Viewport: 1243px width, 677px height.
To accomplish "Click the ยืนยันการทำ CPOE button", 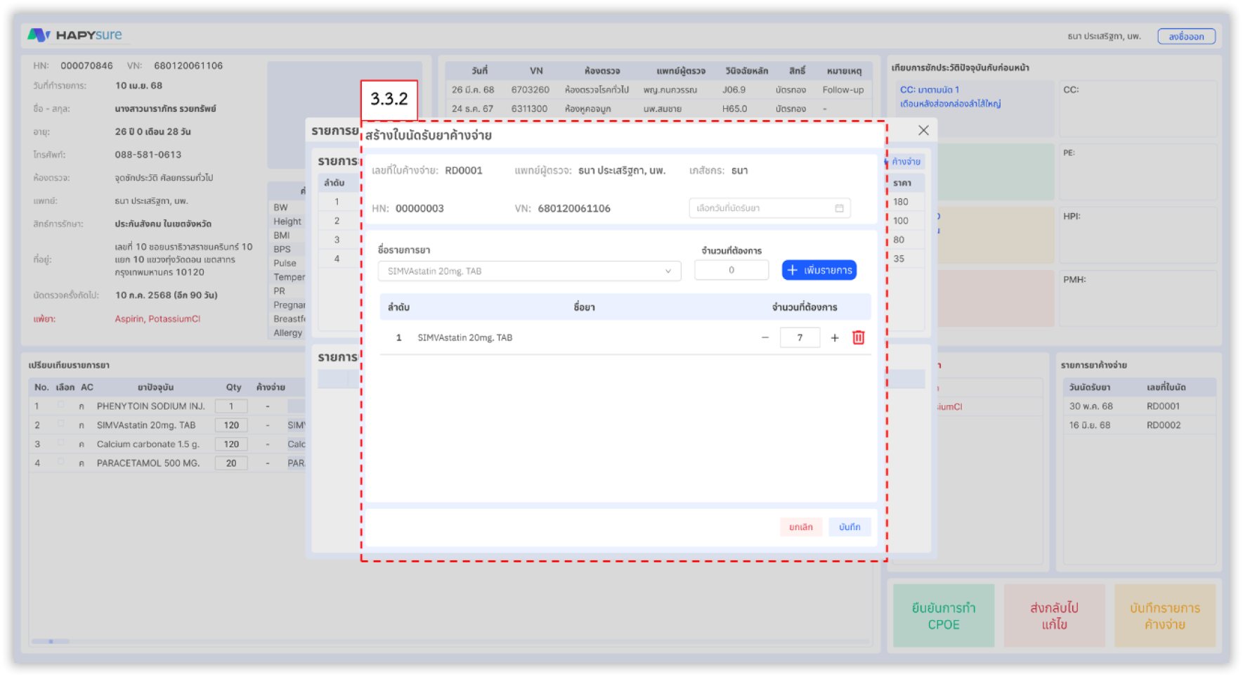I will click(943, 616).
